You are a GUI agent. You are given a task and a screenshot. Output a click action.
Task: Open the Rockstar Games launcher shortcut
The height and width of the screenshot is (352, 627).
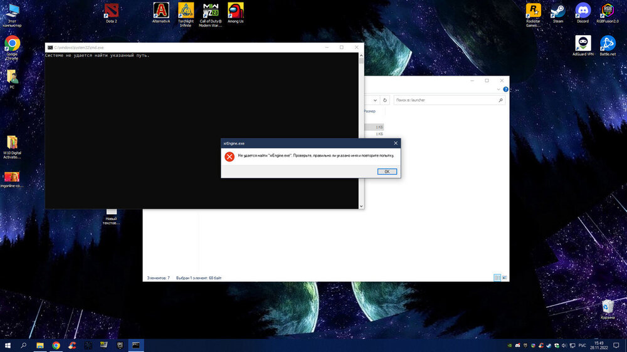click(x=533, y=15)
